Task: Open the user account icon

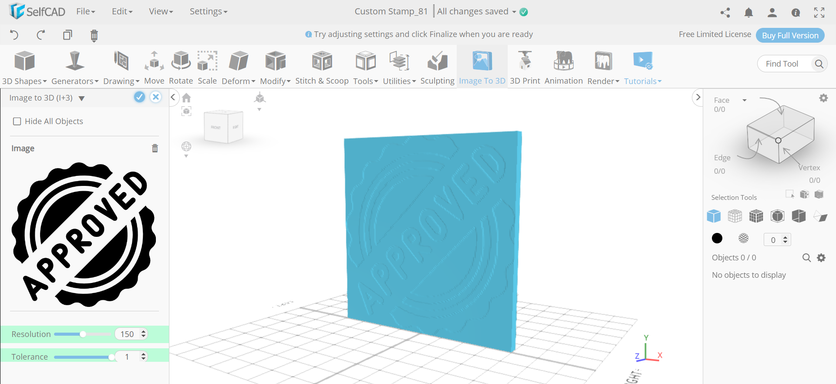Action: (772, 13)
